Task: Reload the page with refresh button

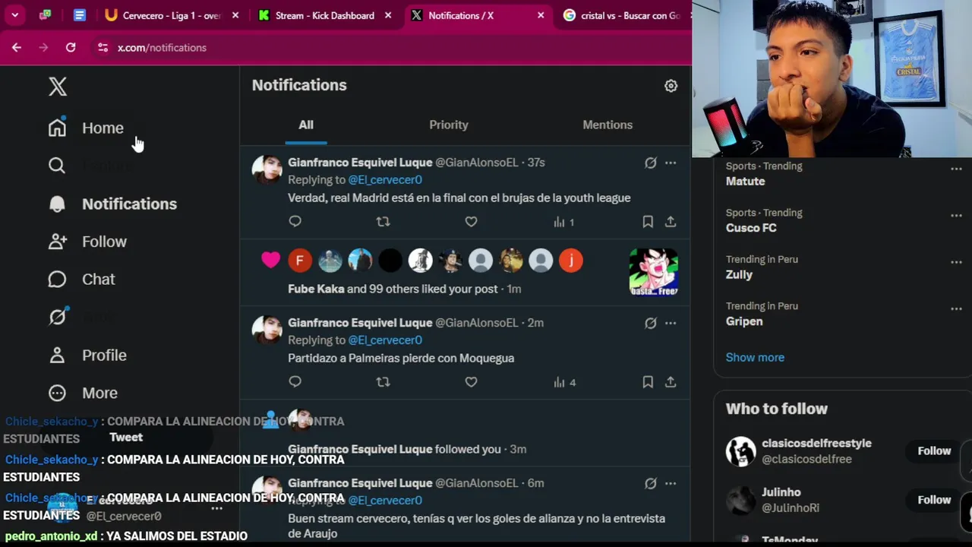Action: click(71, 47)
